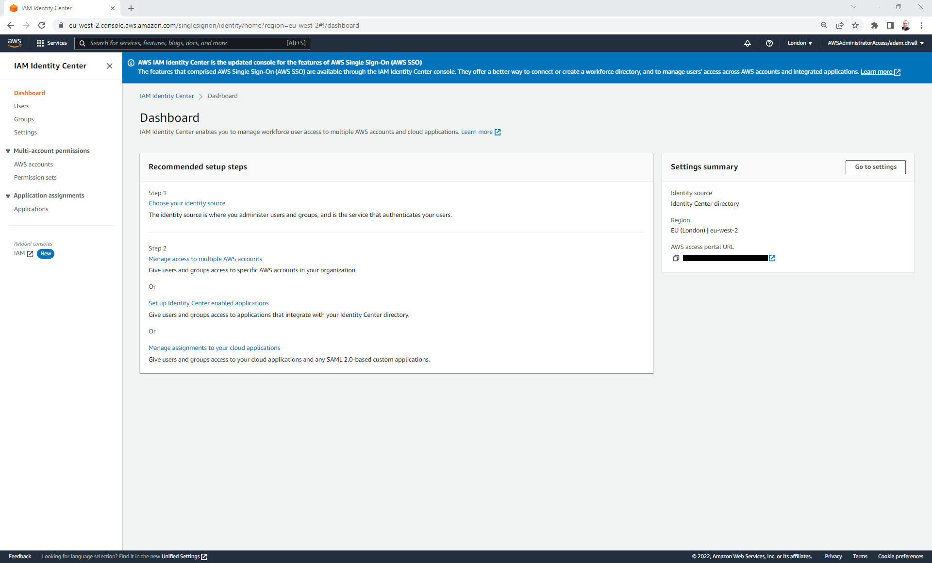Select Users in the sidebar

pyautogui.click(x=22, y=106)
